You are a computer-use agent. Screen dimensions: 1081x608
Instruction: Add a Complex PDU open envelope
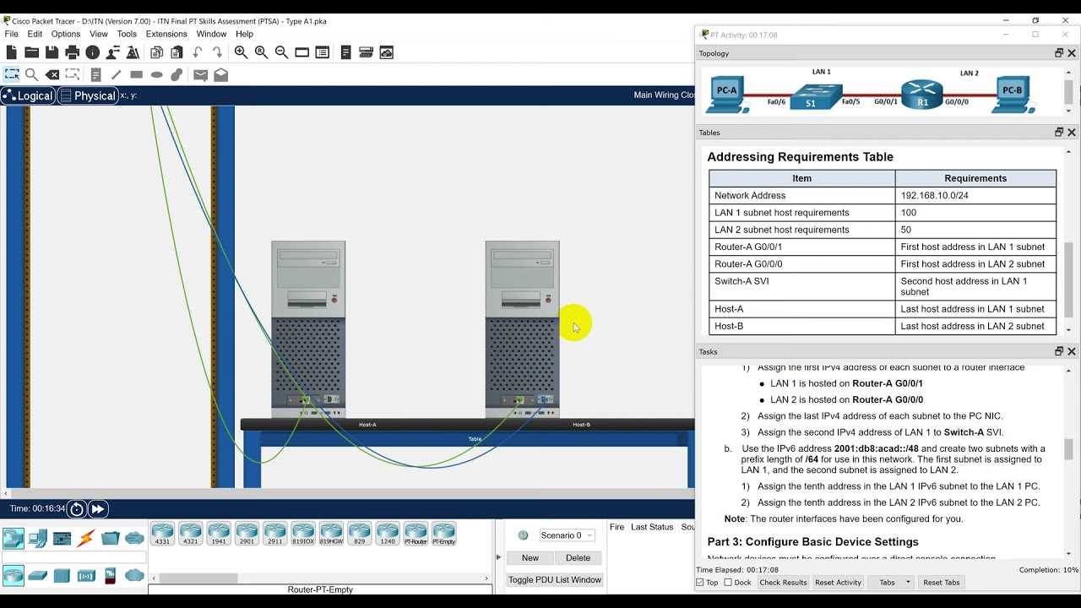pyautogui.click(x=220, y=74)
